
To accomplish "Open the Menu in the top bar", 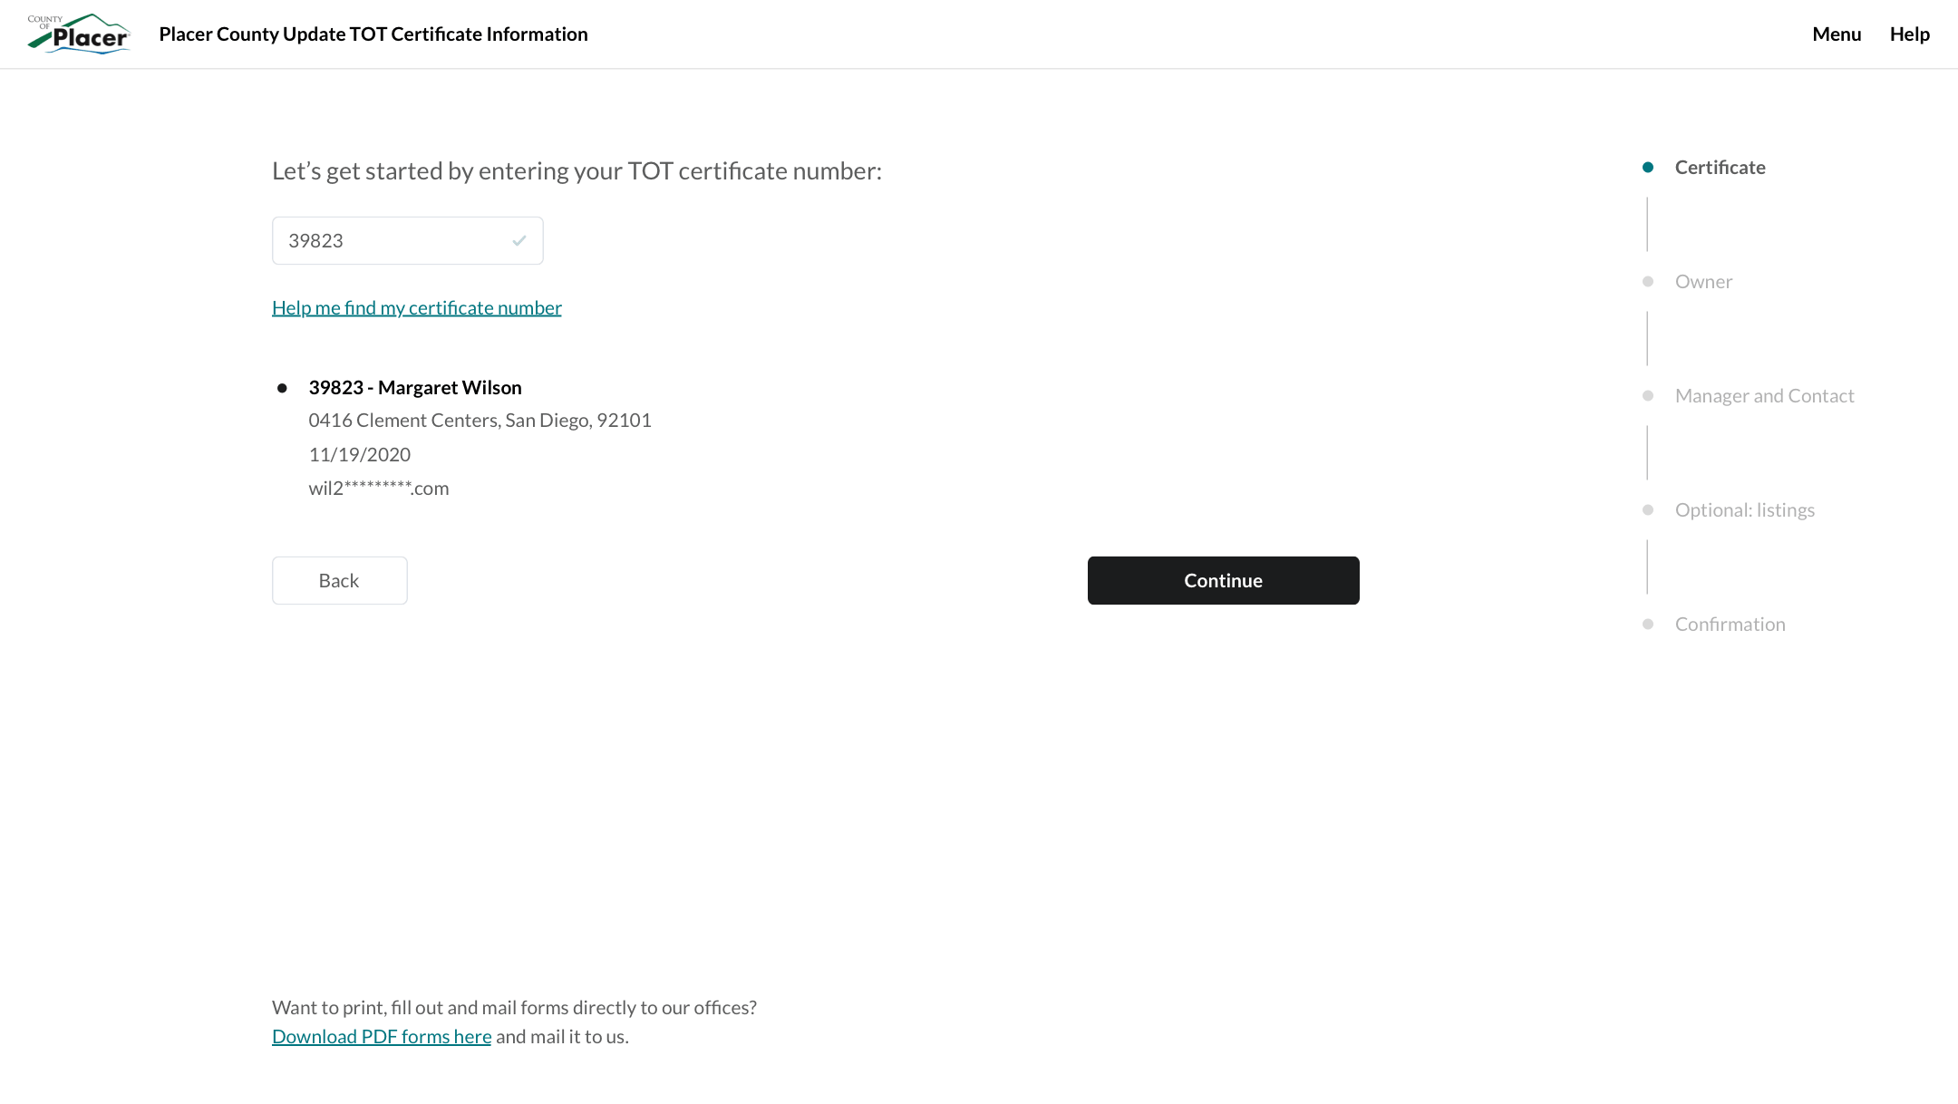I will pyautogui.click(x=1837, y=34).
